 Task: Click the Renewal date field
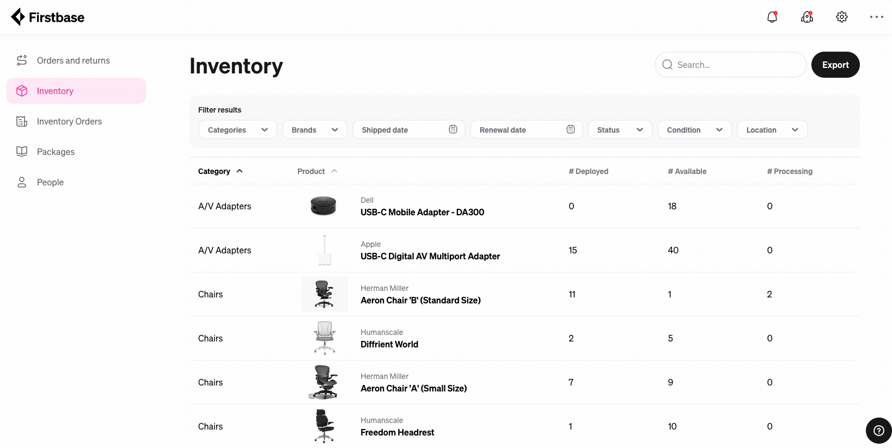(527, 129)
